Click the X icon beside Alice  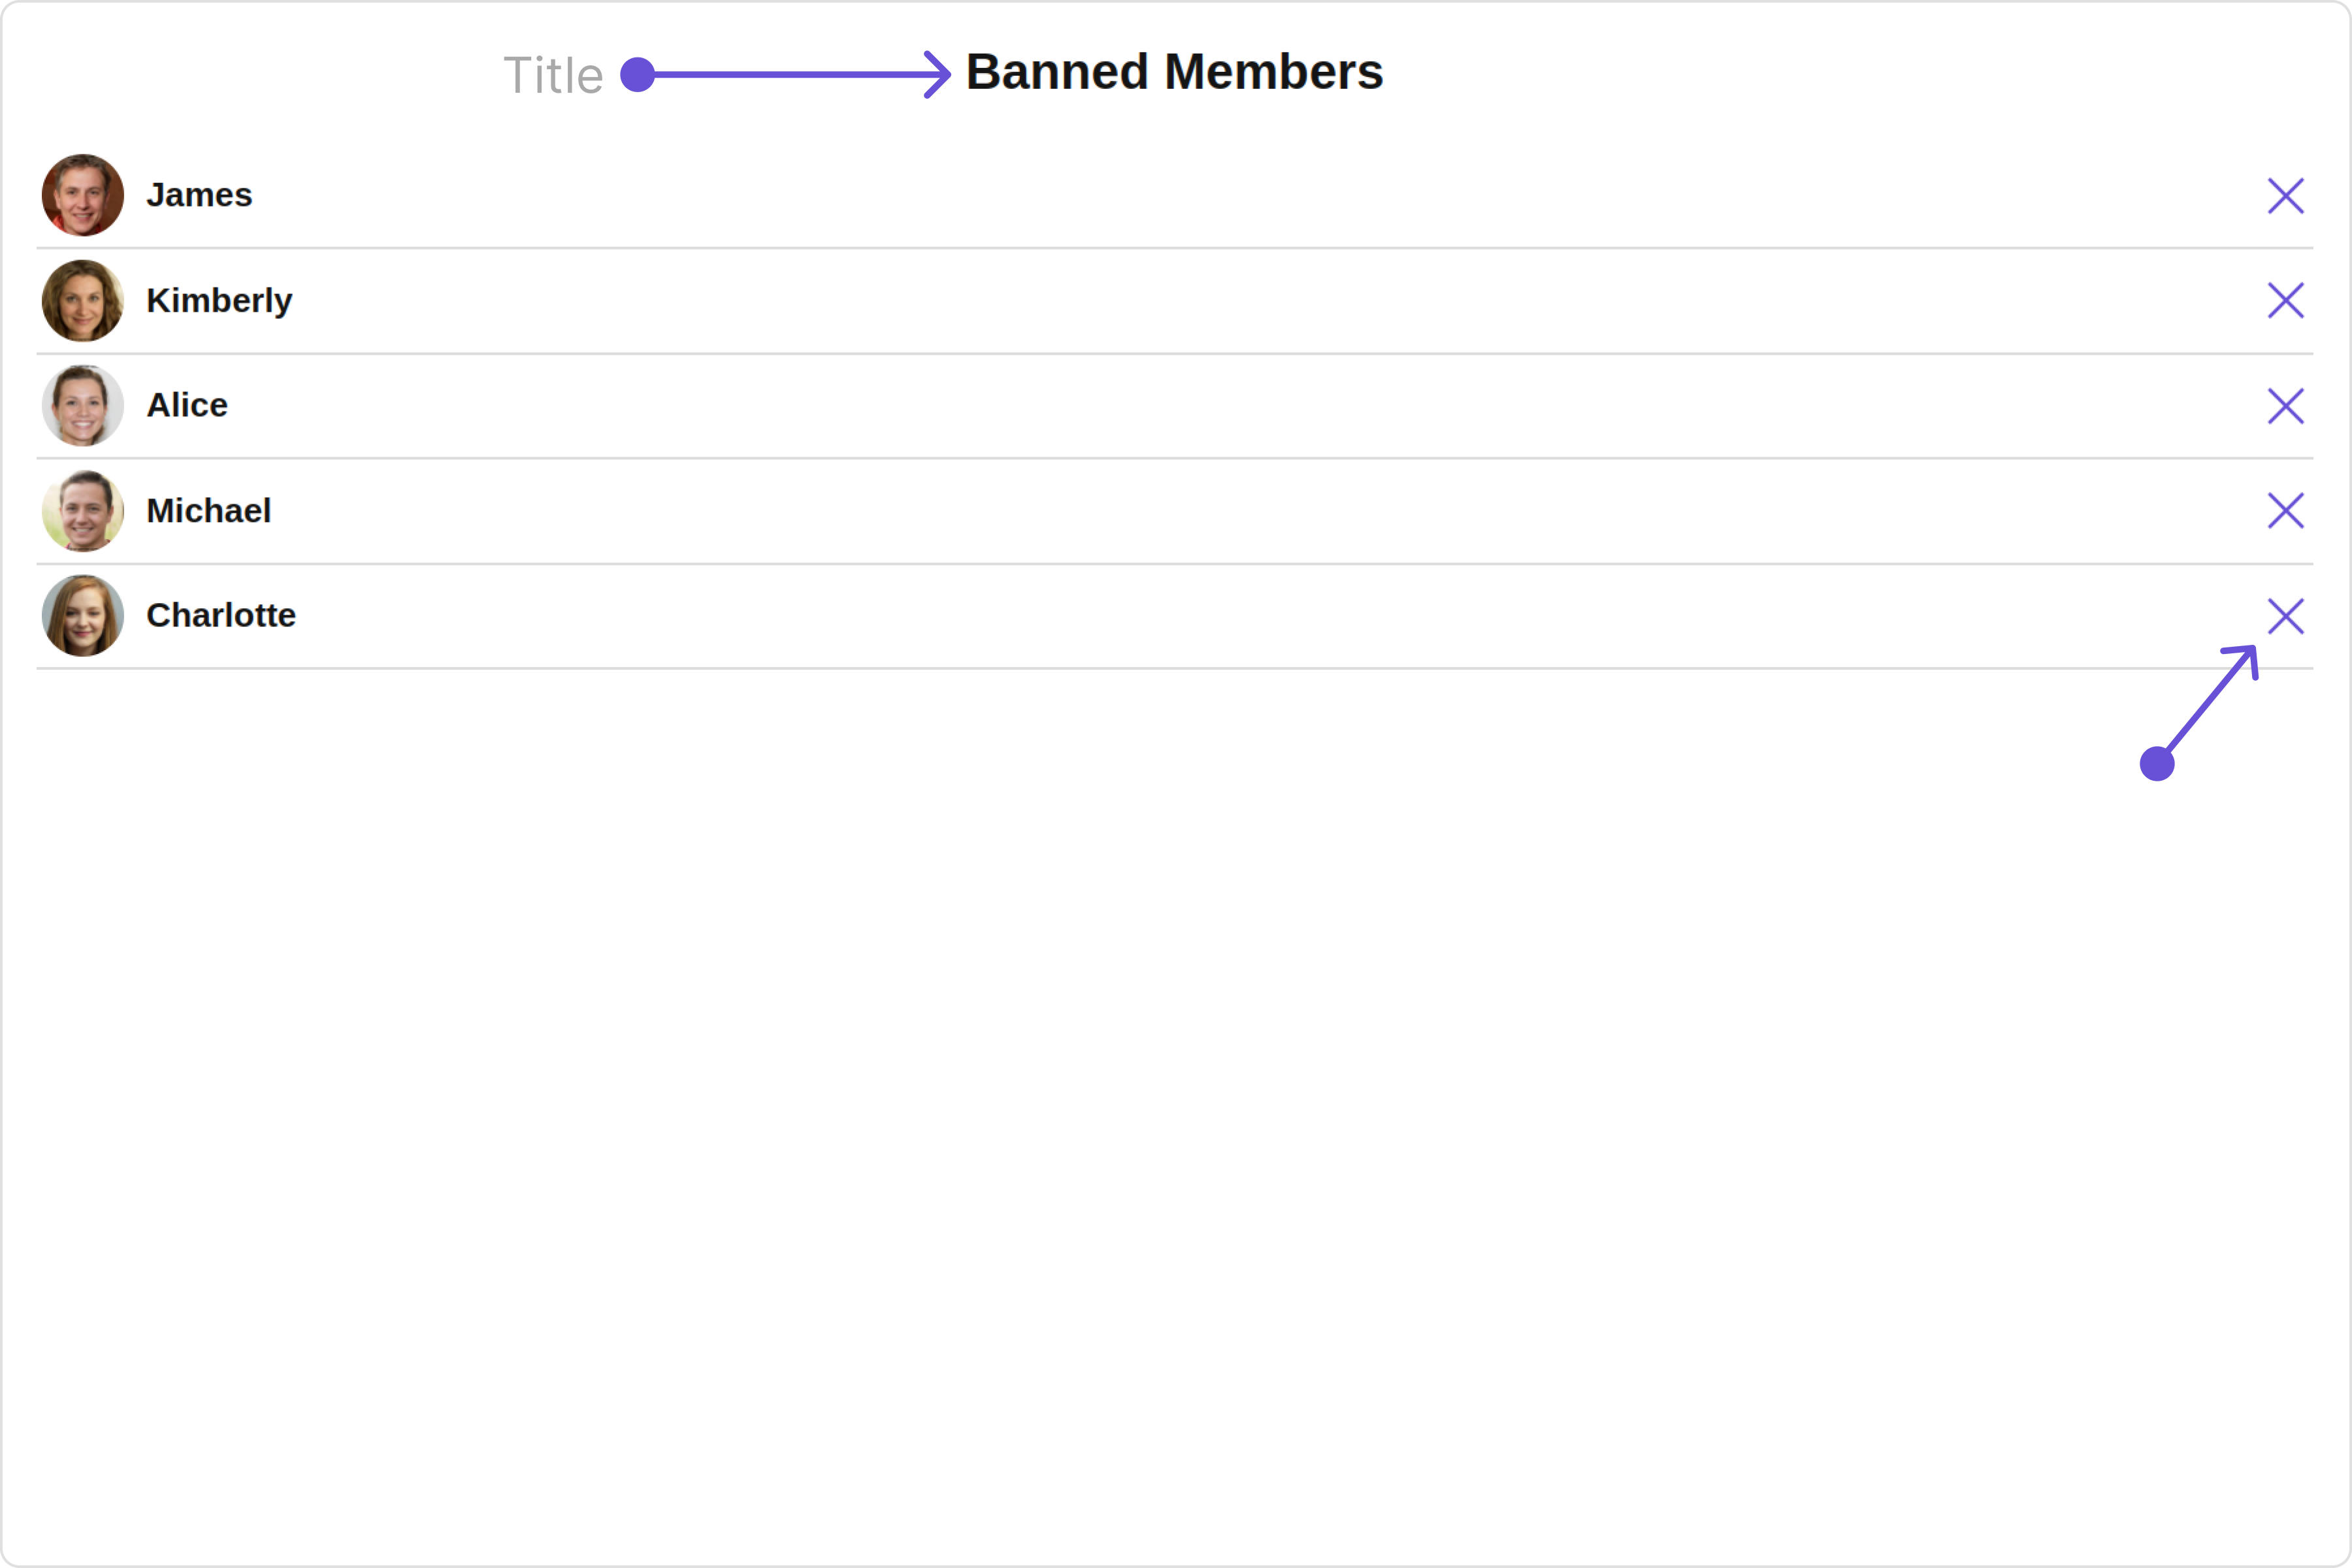pyautogui.click(x=2285, y=406)
